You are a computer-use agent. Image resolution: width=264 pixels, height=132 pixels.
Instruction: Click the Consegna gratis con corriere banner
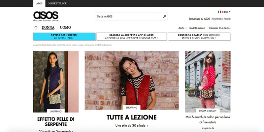[x=199, y=37]
